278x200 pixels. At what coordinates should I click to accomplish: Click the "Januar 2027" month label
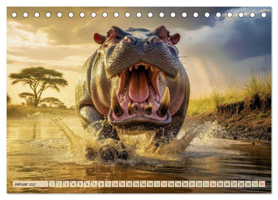(25, 184)
